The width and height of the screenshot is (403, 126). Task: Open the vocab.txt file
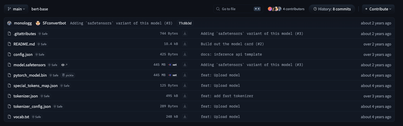tap(21, 117)
